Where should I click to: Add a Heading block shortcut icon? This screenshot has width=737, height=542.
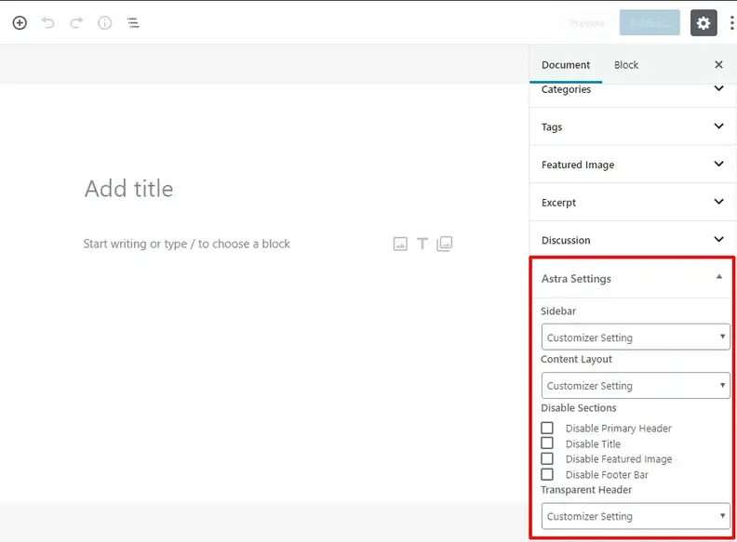tap(422, 244)
